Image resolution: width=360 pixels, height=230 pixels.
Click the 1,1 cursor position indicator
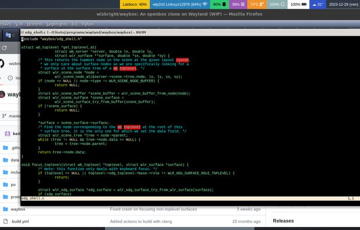(x=351, y=198)
